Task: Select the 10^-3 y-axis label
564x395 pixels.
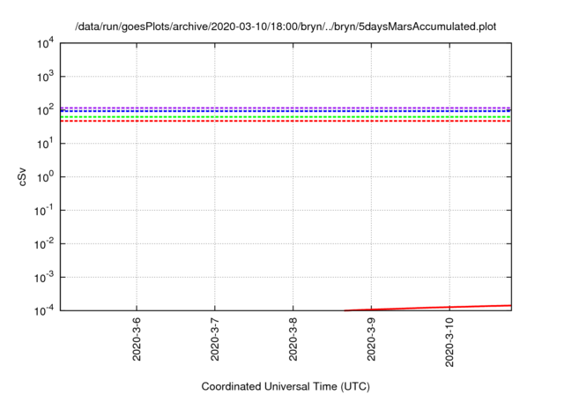Action: (43, 278)
